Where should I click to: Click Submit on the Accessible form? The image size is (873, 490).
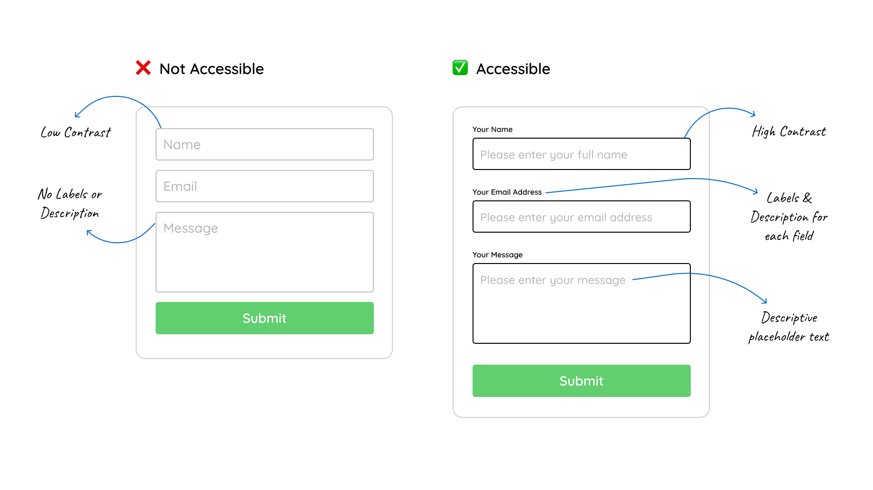[x=582, y=381]
